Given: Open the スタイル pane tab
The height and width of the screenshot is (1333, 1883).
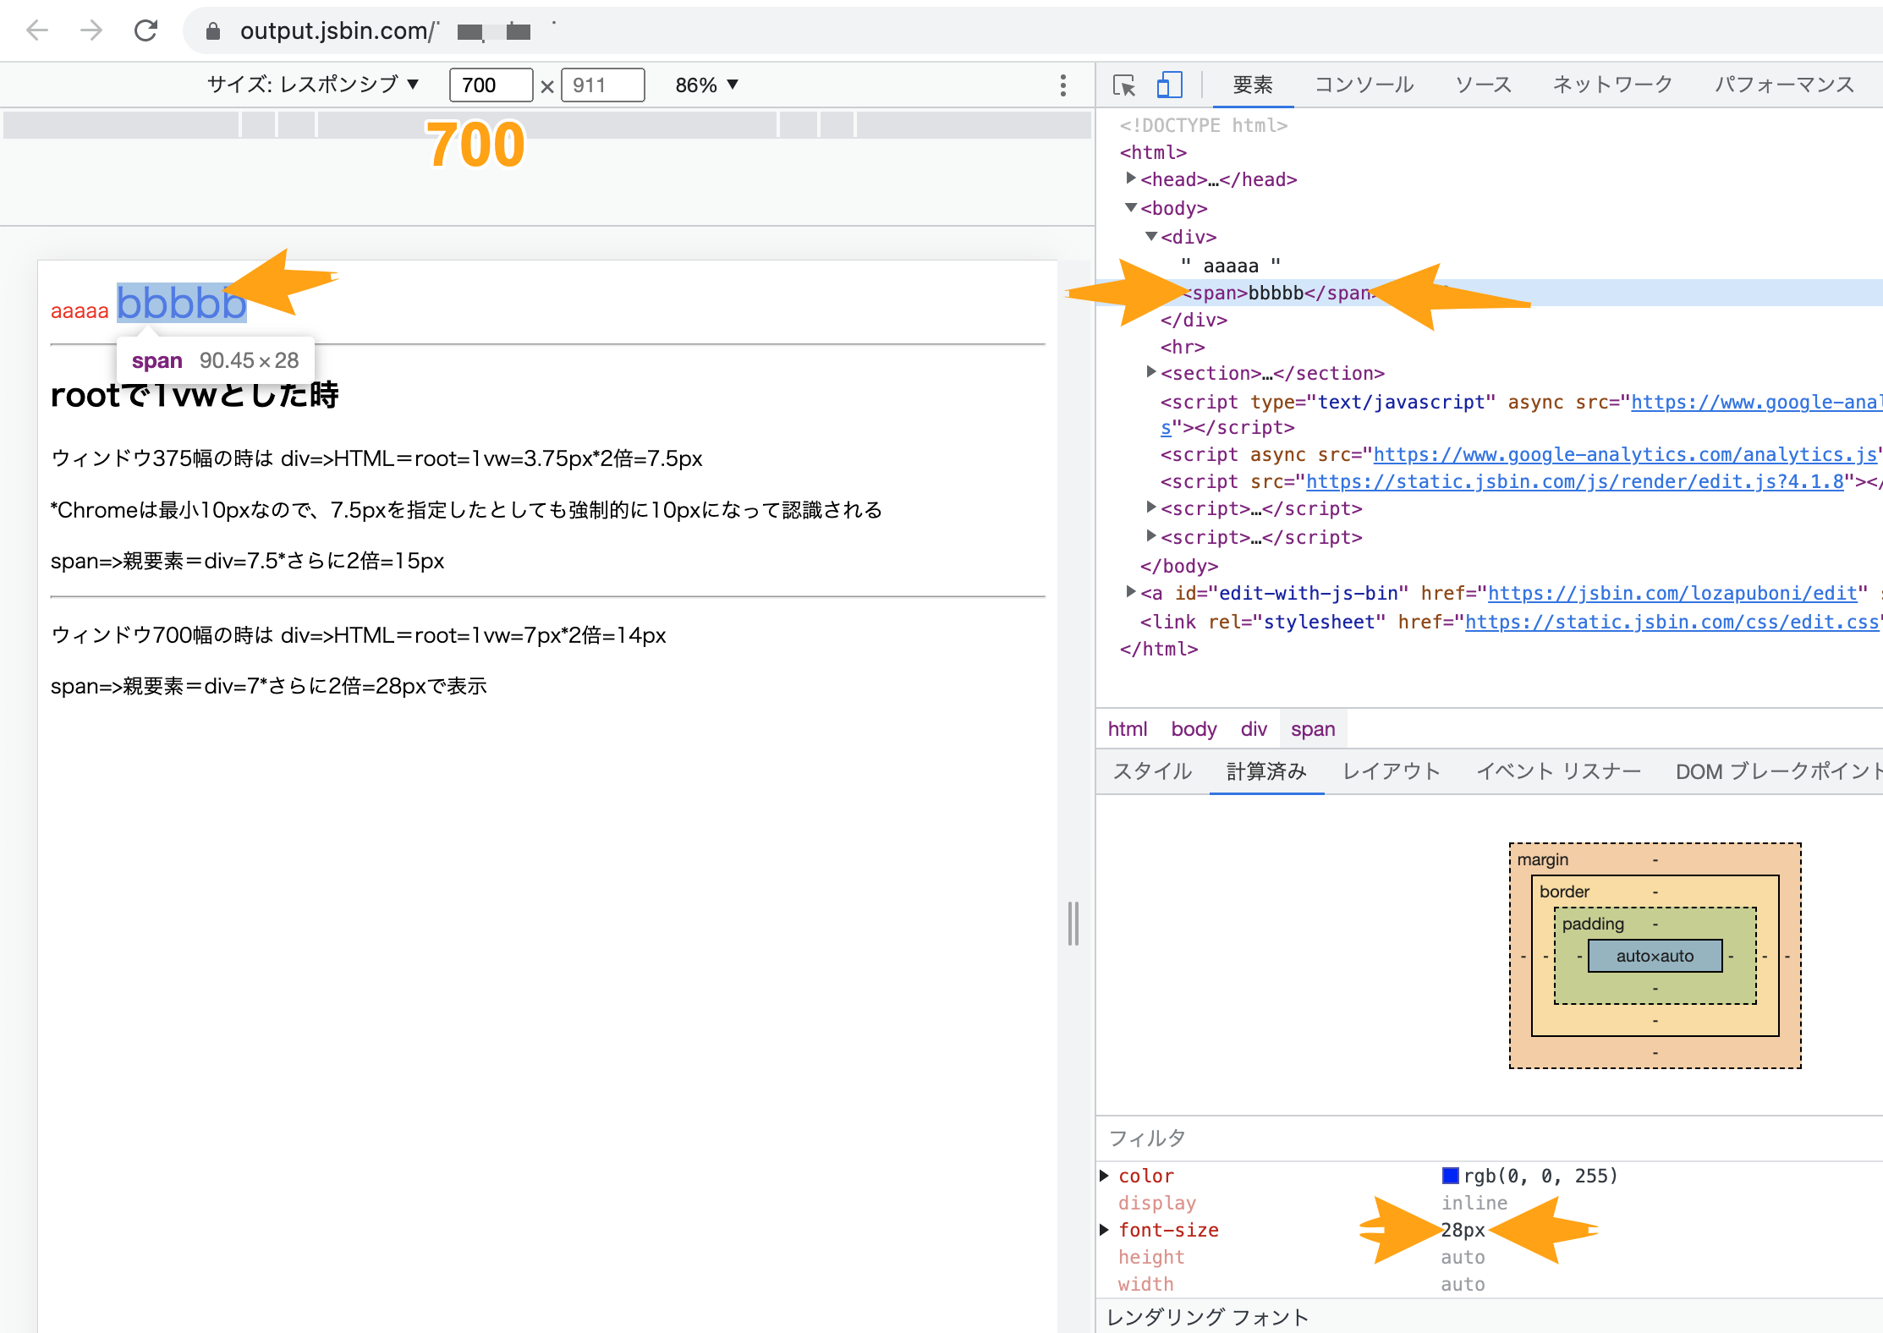Looking at the screenshot, I should [1152, 771].
